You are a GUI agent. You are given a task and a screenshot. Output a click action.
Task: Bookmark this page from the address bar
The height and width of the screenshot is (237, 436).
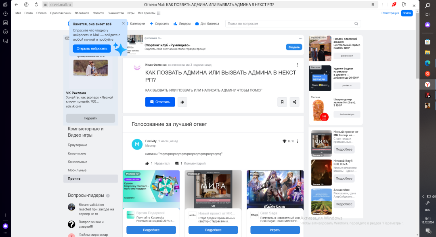tap(373, 4)
